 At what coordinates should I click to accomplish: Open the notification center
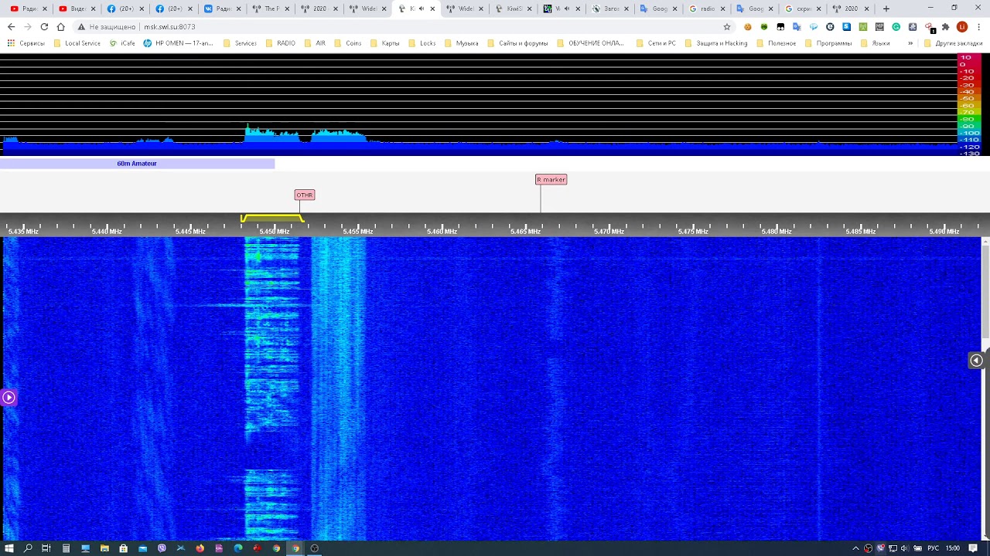click(973, 548)
